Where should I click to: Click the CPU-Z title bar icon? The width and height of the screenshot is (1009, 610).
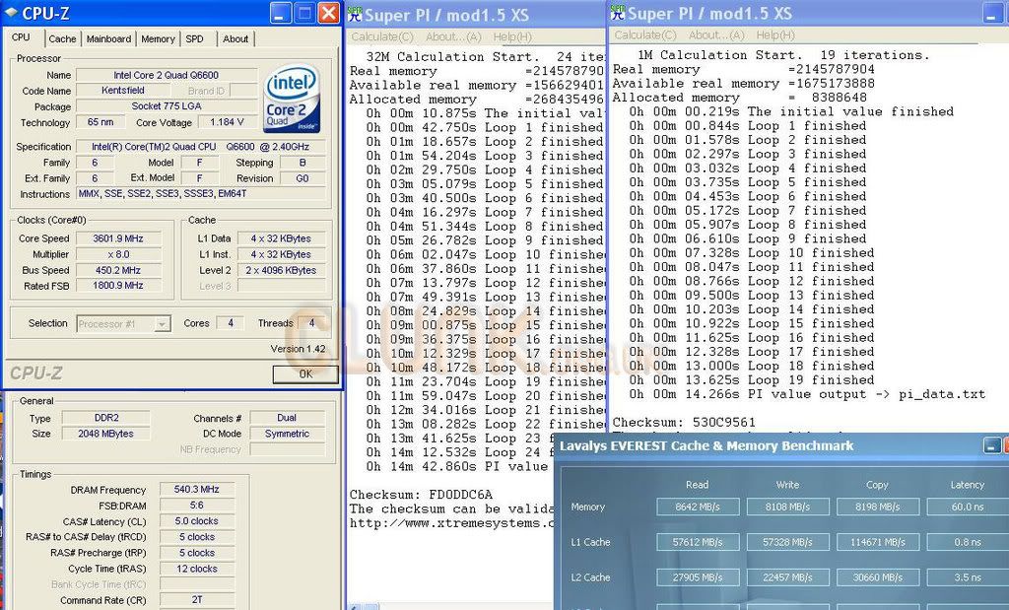pyautogui.click(x=11, y=12)
